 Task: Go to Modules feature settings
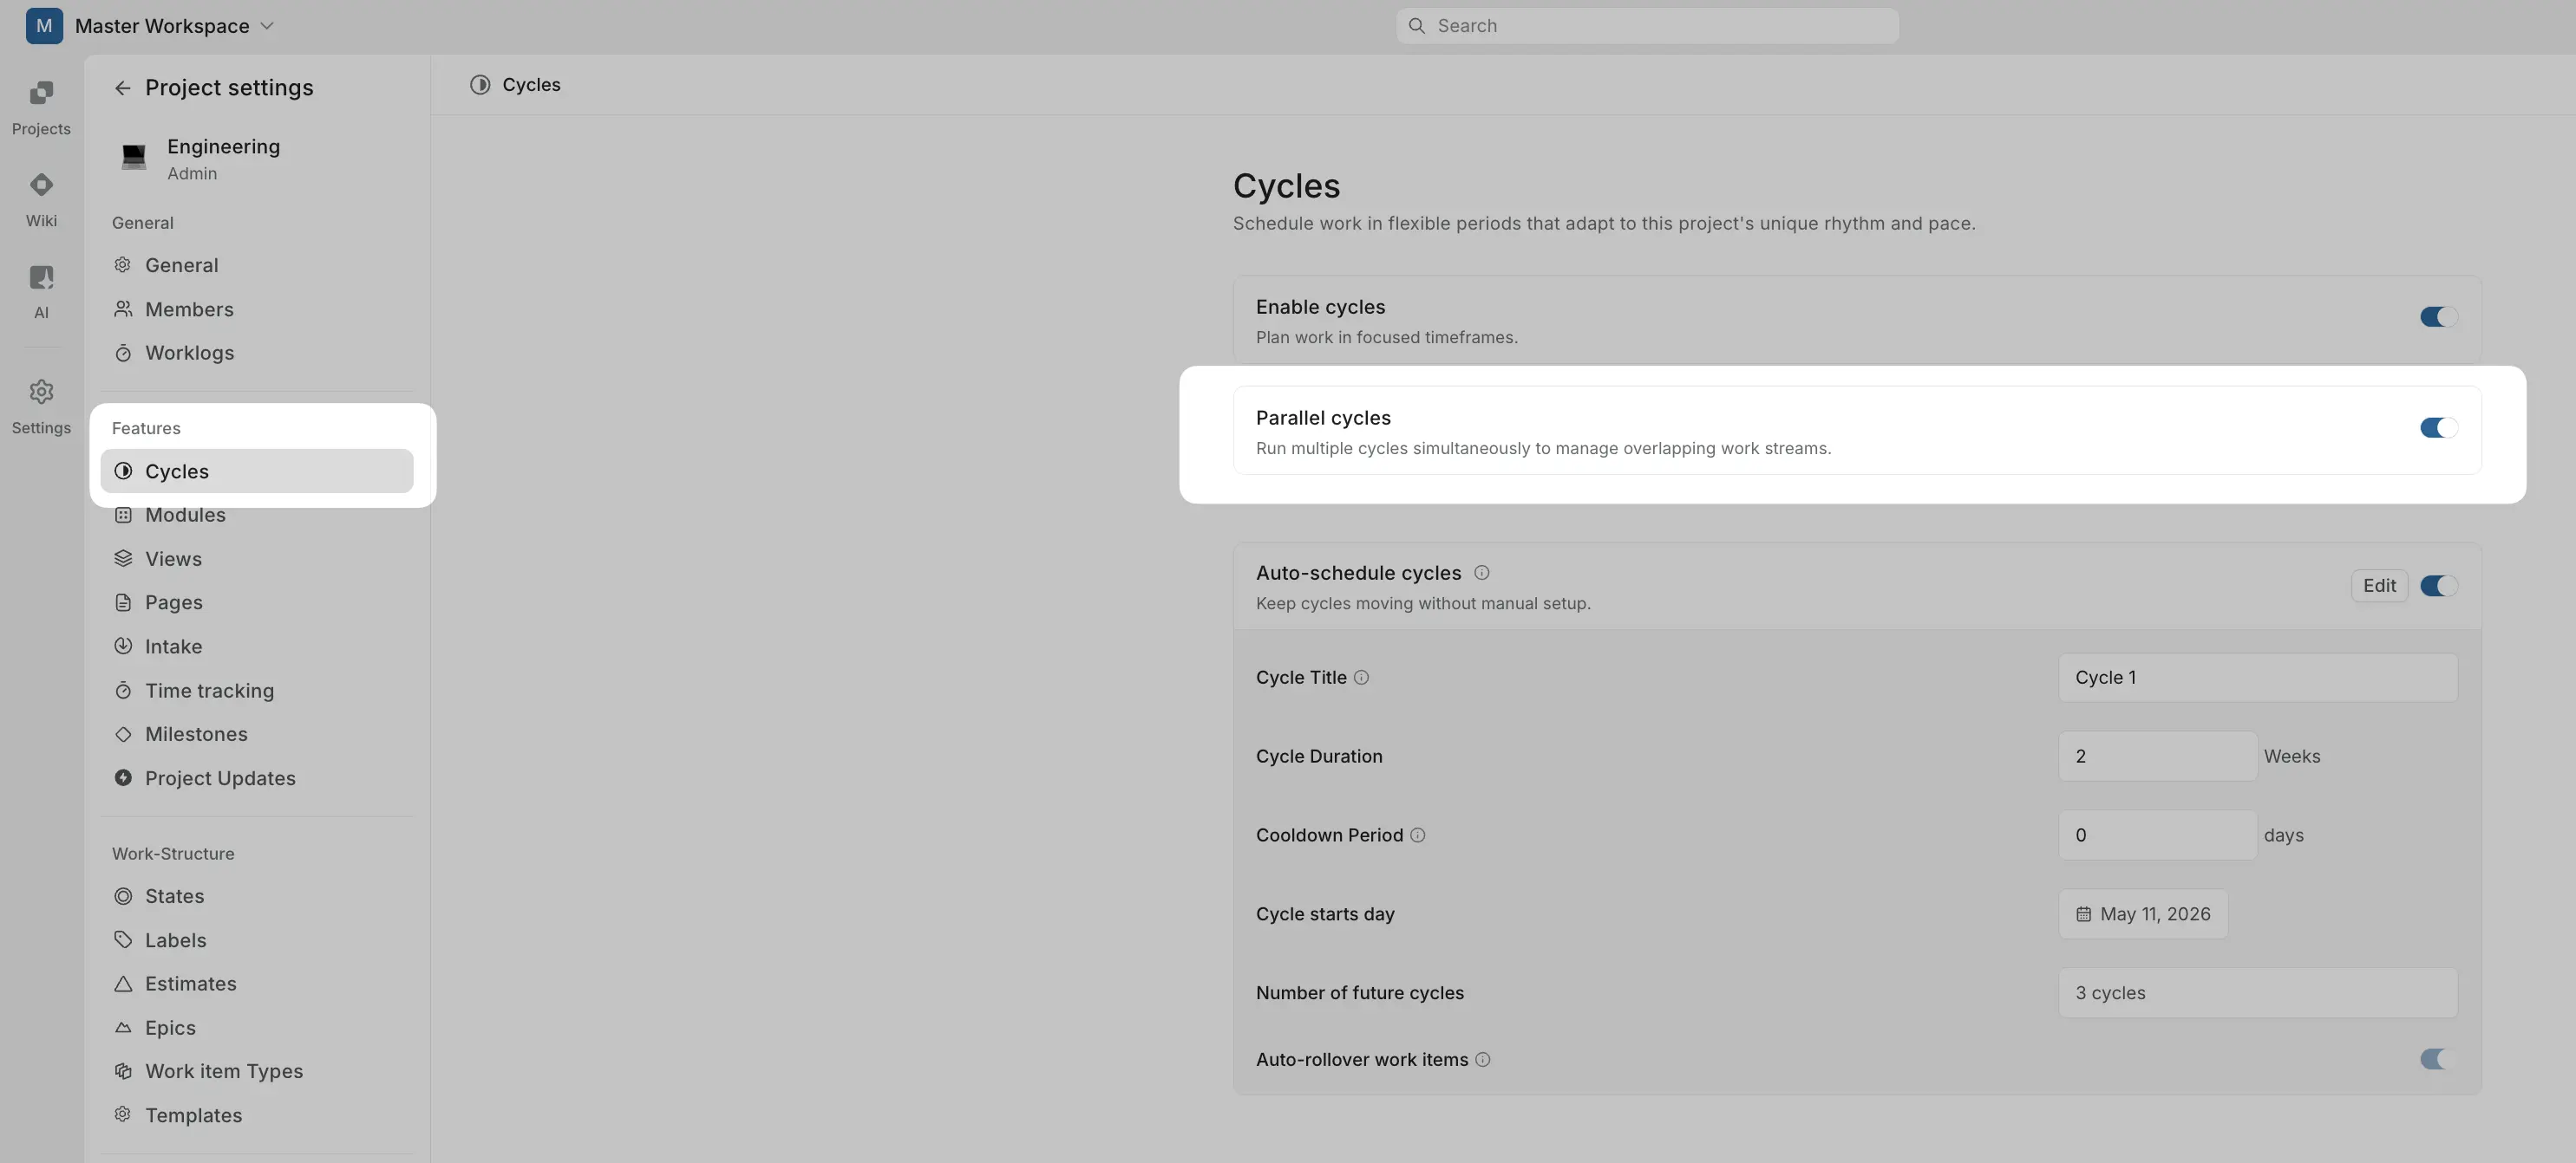coord(185,516)
